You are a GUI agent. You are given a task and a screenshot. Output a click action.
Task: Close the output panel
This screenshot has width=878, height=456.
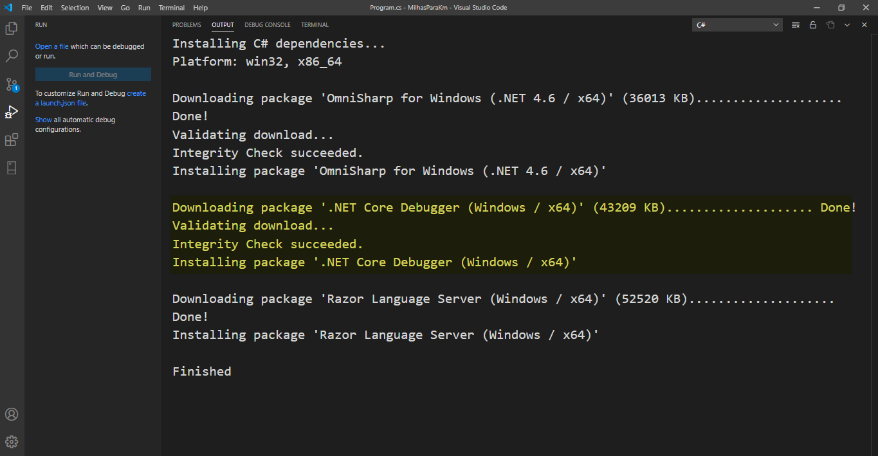point(864,25)
